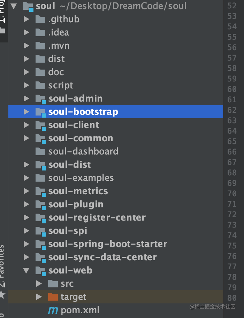Viewport: 244px width, 318px height.
Task: Click the soul-admin module folder icon
Action: pos(40,98)
